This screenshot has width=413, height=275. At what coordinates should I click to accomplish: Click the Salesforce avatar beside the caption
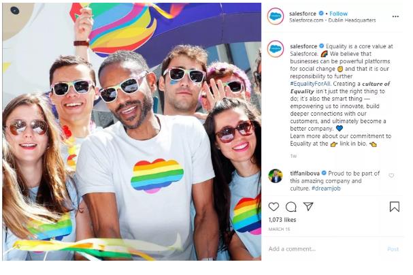(x=276, y=49)
